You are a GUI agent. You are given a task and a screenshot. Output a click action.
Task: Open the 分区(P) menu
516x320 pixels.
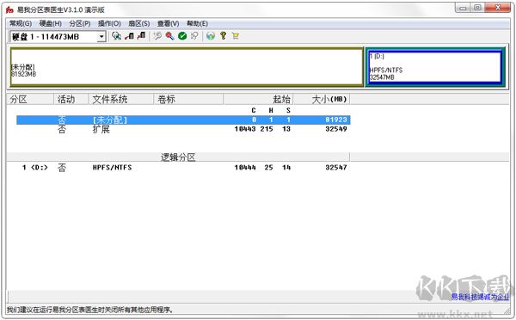tap(80, 24)
